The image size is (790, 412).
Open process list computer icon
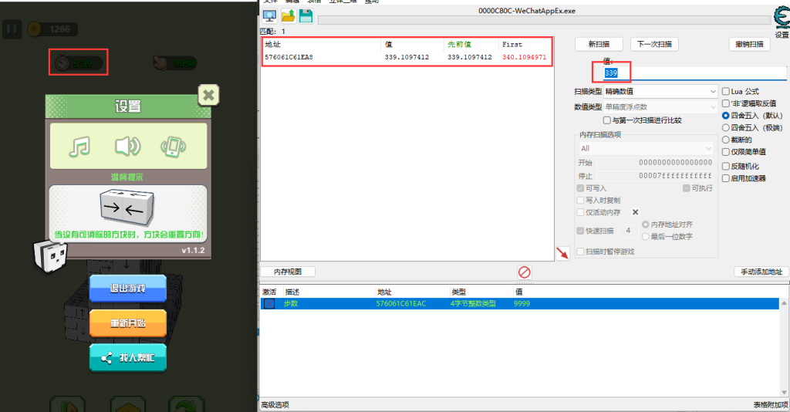click(269, 16)
